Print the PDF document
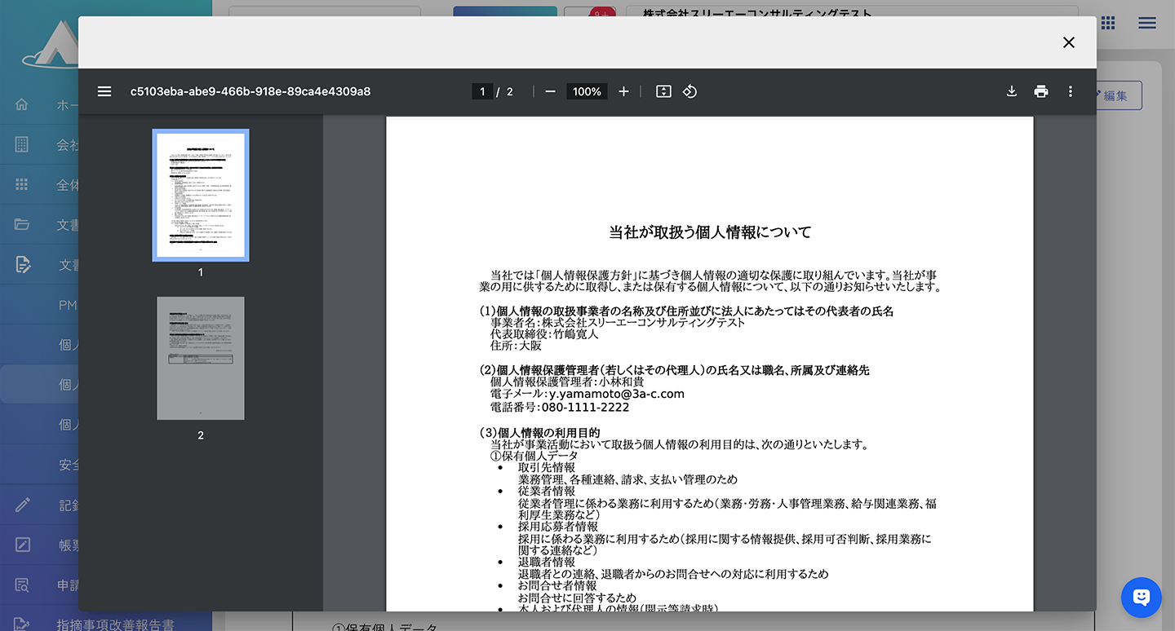This screenshot has height=631, width=1175. (1041, 91)
